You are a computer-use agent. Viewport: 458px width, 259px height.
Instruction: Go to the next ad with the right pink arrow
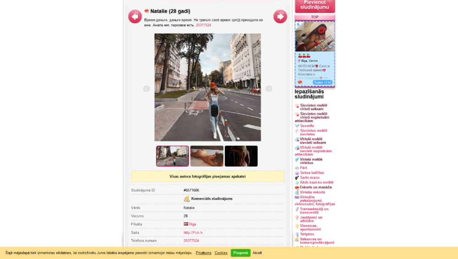coord(280,17)
